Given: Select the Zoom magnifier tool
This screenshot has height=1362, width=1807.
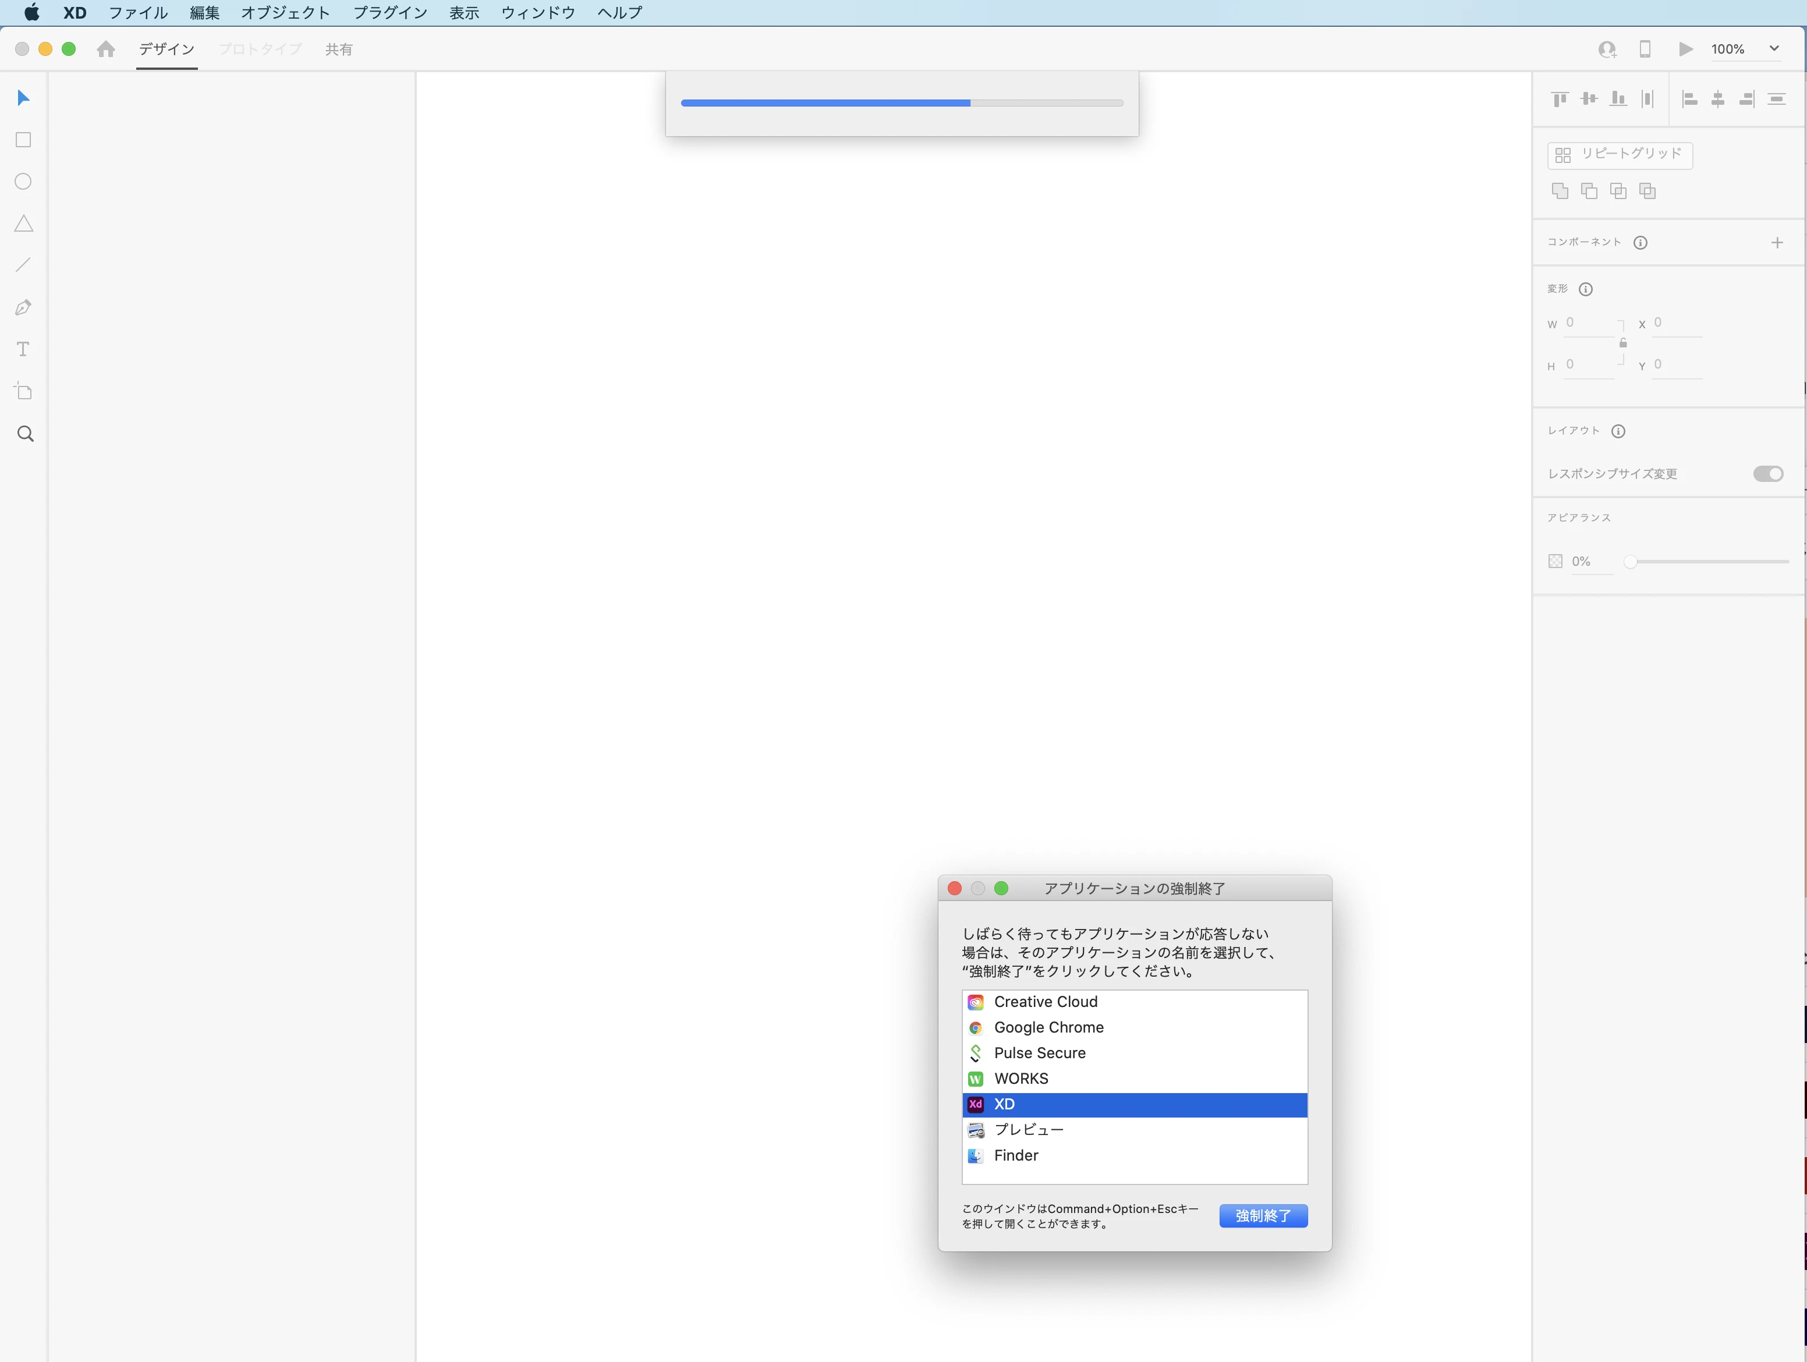Looking at the screenshot, I should [x=26, y=434].
